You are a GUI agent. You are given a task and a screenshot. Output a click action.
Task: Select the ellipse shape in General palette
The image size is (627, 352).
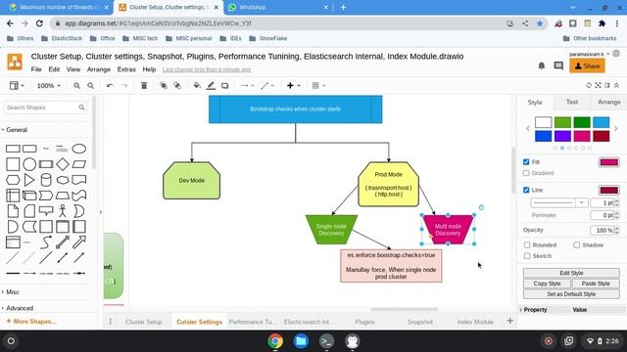click(x=79, y=149)
